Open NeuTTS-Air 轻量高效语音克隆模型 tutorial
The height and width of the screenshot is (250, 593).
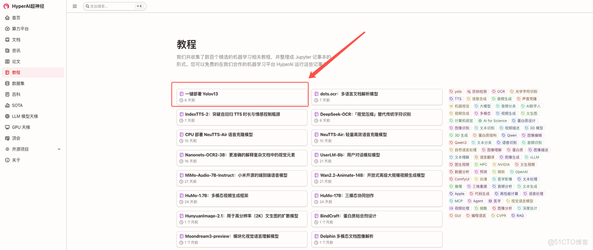pos(377,137)
